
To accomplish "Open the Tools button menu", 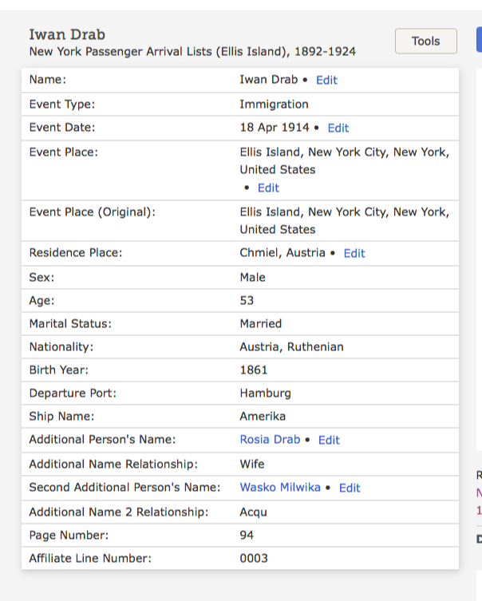I will point(425,41).
